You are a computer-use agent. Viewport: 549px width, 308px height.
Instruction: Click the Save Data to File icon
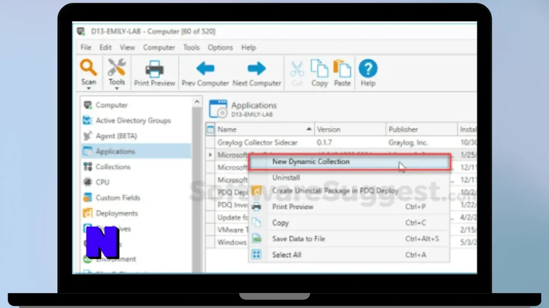pyautogui.click(x=256, y=239)
